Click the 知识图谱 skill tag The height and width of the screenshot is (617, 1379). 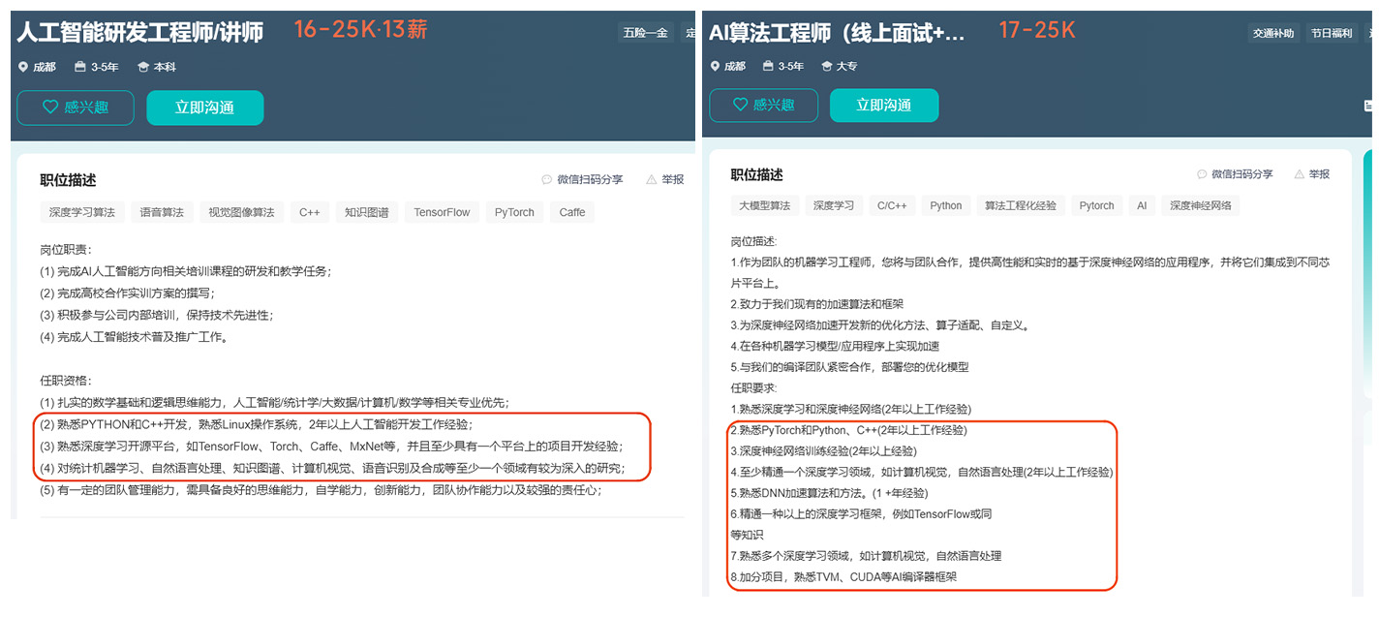click(x=367, y=212)
